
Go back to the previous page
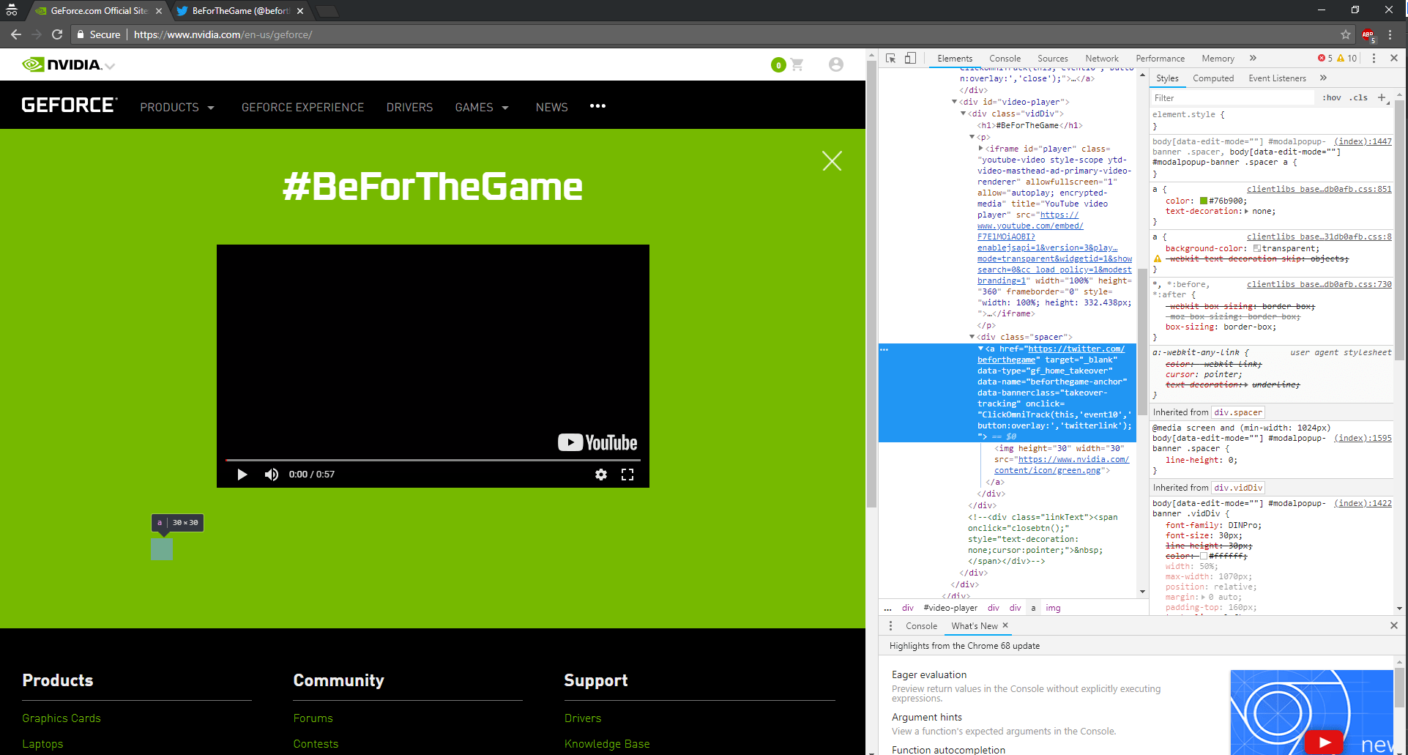16,34
